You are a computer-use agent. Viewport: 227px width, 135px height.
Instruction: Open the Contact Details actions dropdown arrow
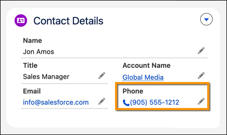point(206,19)
